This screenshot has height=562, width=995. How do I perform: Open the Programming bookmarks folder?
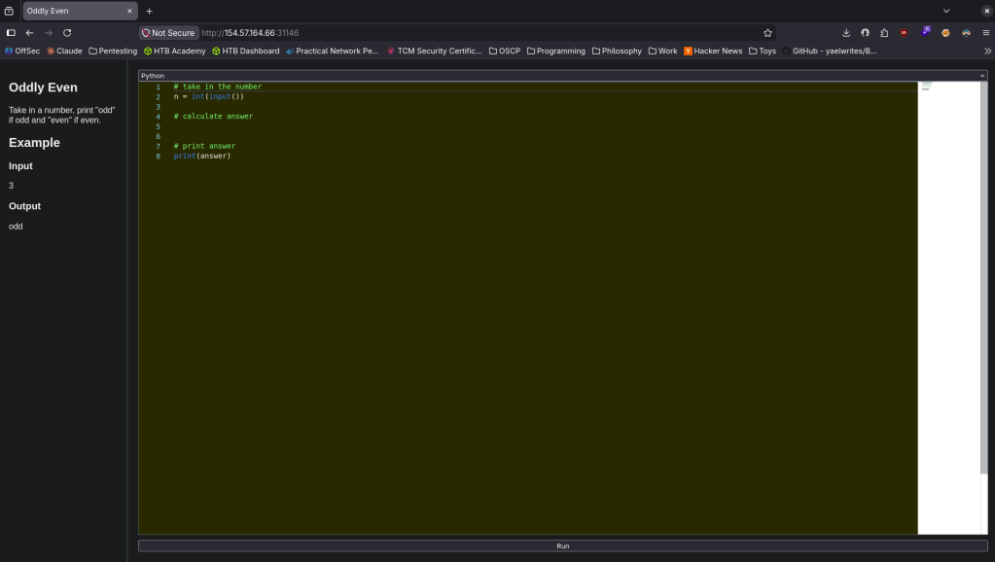555,51
